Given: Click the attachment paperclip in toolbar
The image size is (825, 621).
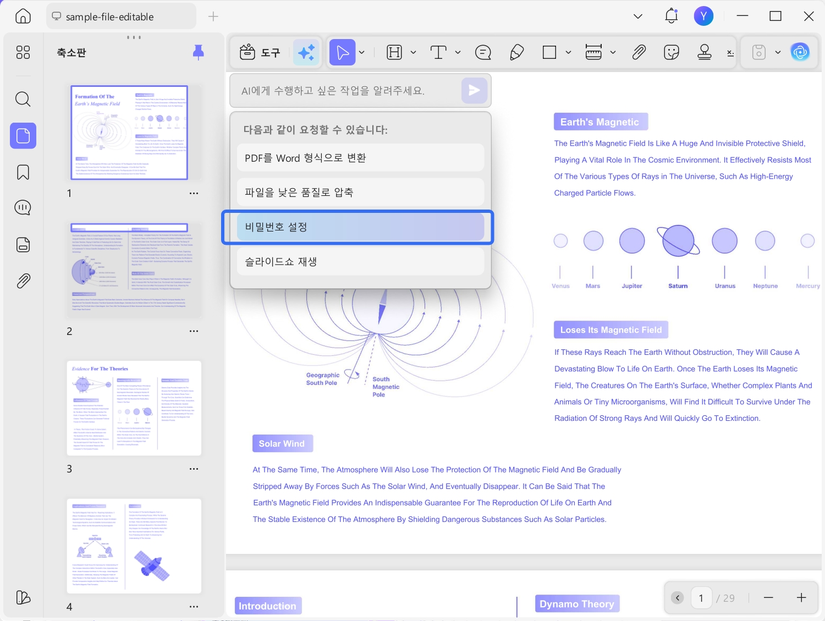Looking at the screenshot, I should coord(639,52).
